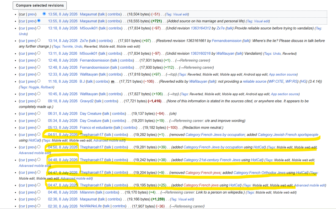The width and height of the screenshot is (336, 209).
Task: Select the radio button for 13:14 Zx7e revision
Action: point(39,41)
